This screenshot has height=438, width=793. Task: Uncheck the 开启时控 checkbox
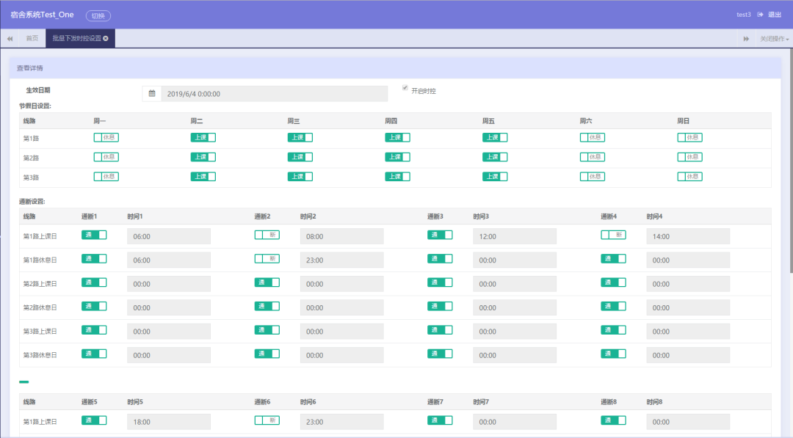click(x=405, y=88)
